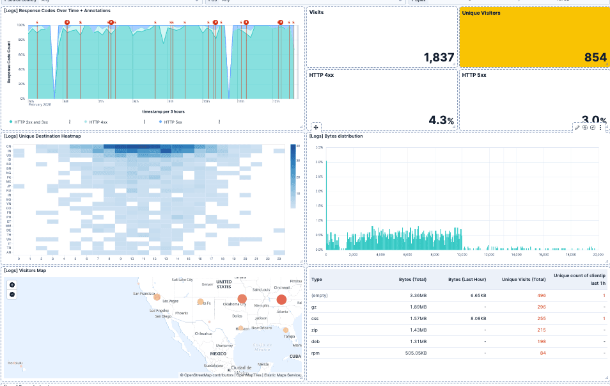Viewport: 610px width, 386px height.
Task: Select the lower tool icon on the Visitors Map
Action: coord(13,294)
